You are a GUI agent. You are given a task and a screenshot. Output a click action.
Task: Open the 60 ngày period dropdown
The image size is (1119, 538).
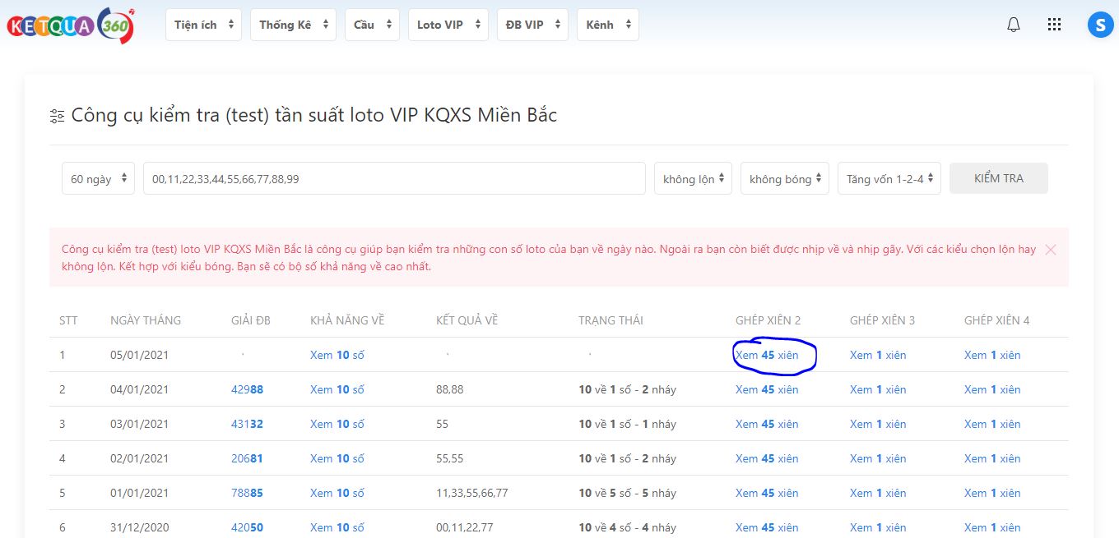coord(98,178)
